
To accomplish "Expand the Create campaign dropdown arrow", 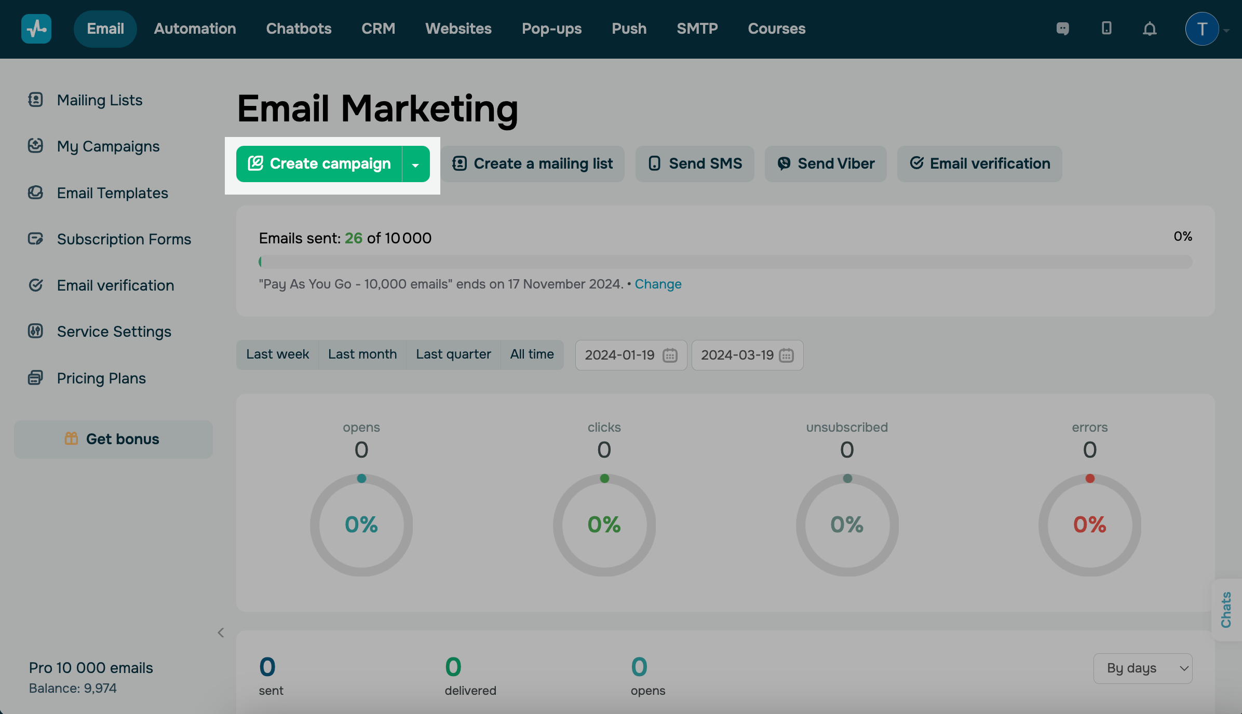I will pyautogui.click(x=415, y=164).
